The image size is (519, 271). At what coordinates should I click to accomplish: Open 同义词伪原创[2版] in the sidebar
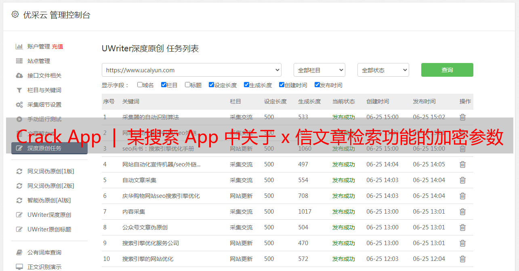coord(51,186)
